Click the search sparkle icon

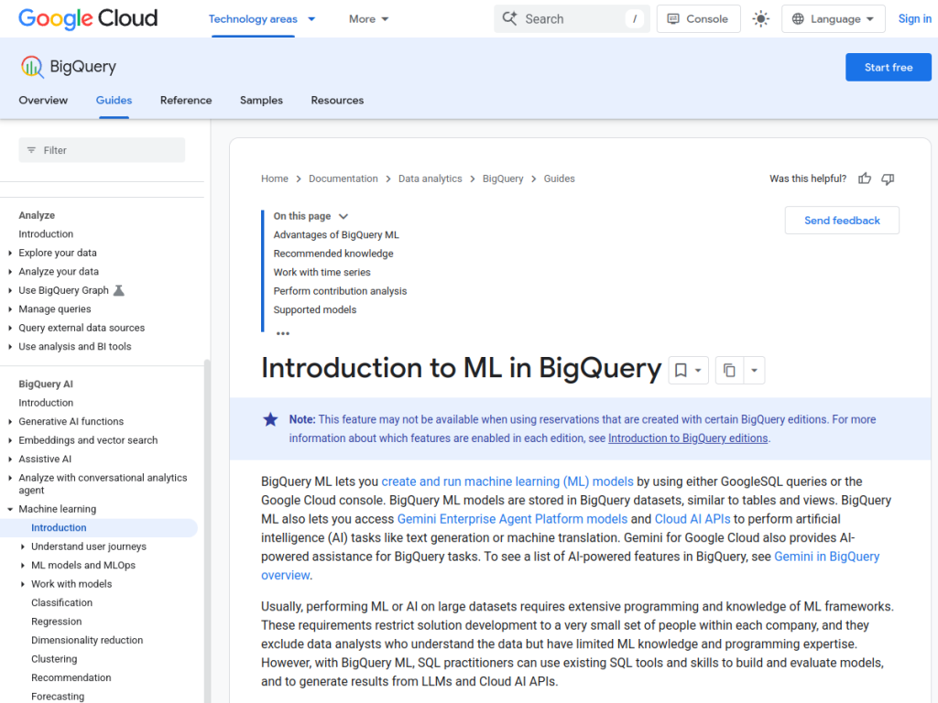point(509,18)
